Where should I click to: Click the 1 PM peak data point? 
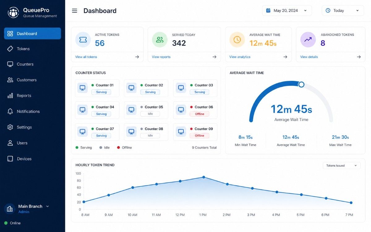(203, 177)
